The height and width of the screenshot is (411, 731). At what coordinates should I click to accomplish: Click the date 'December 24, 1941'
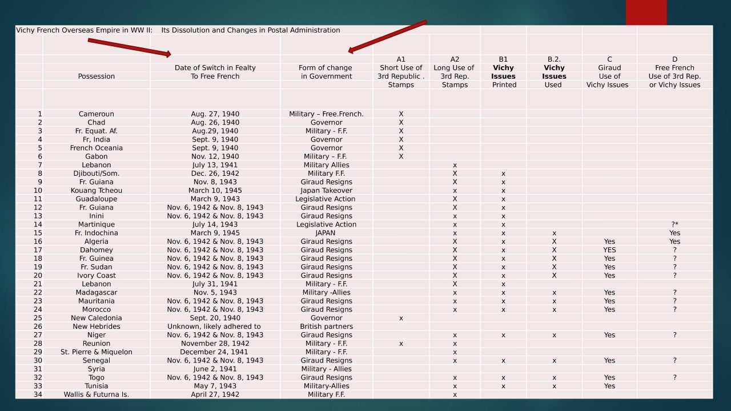pyautogui.click(x=215, y=352)
